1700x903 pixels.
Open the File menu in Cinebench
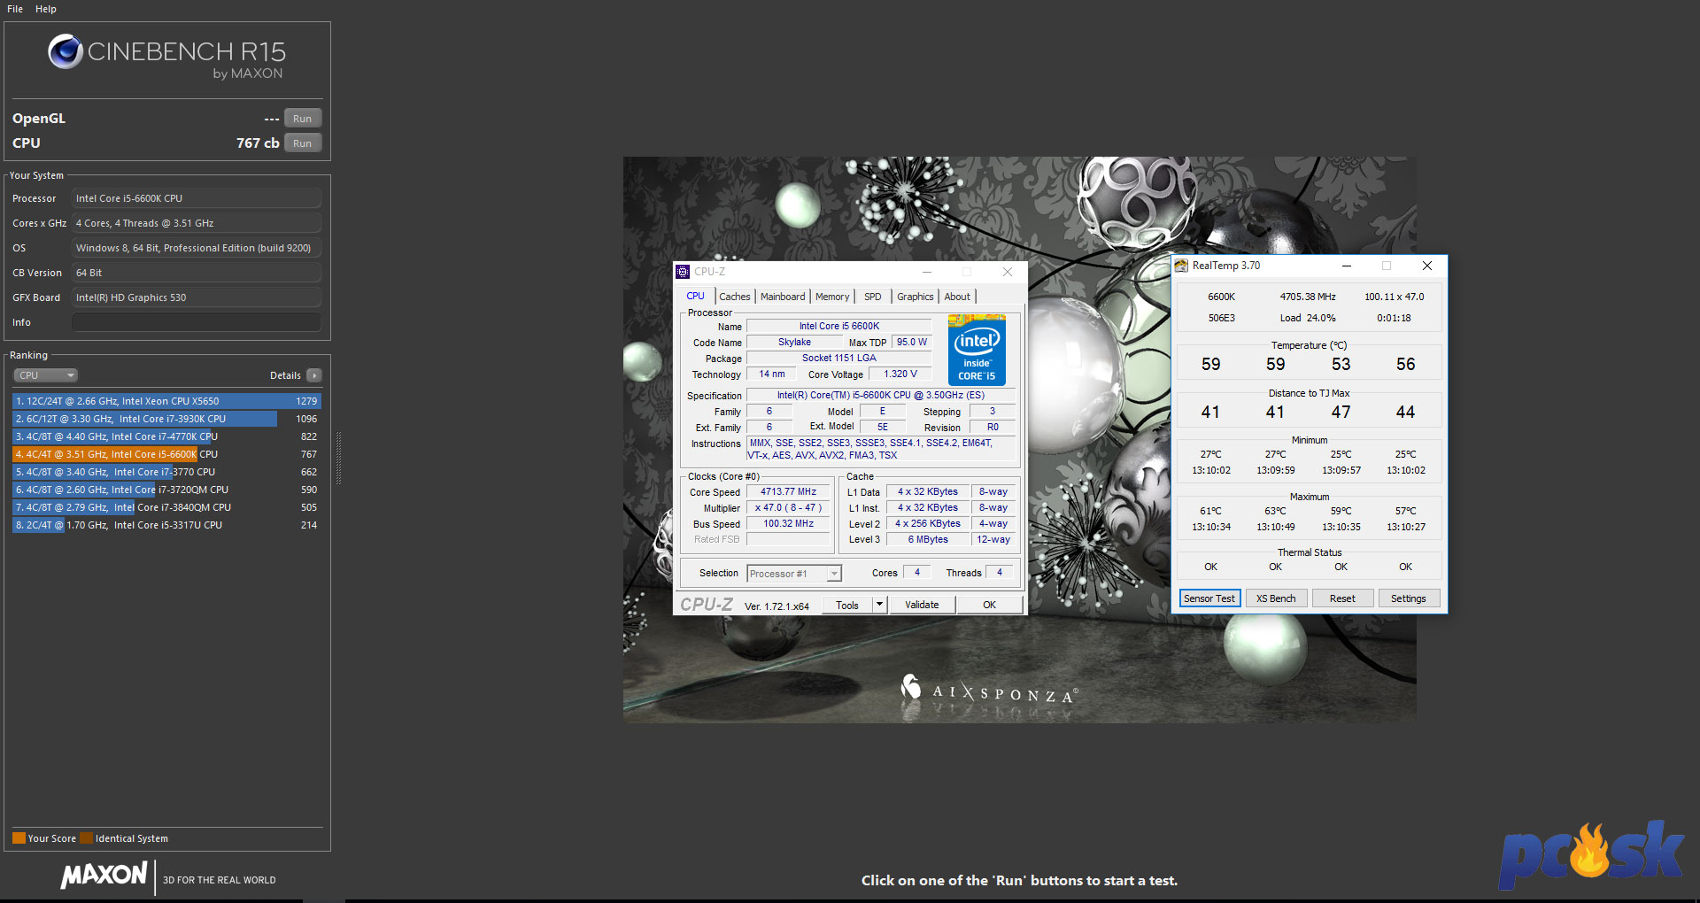click(15, 9)
